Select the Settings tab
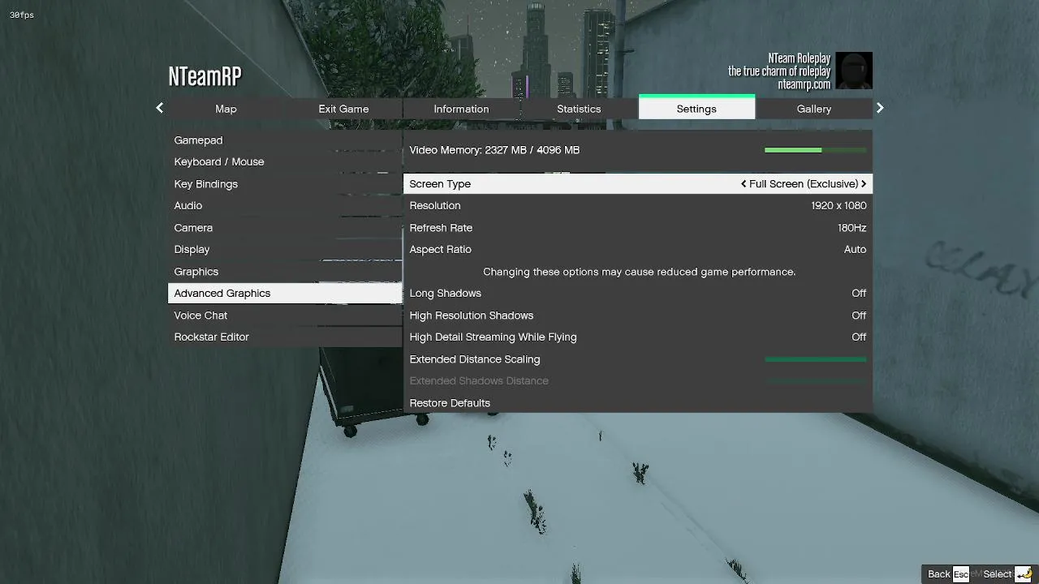1039x584 pixels. 696,108
